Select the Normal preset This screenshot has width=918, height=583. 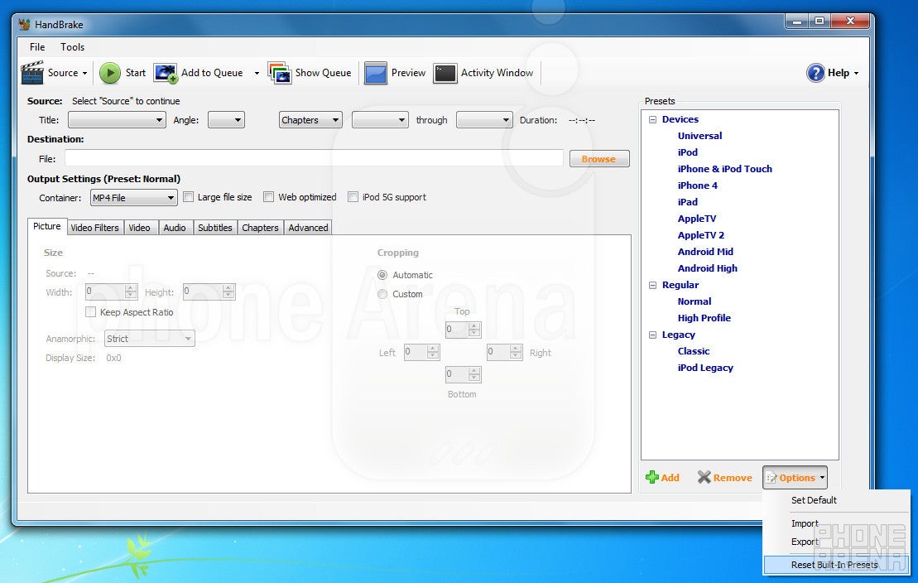click(695, 301)
